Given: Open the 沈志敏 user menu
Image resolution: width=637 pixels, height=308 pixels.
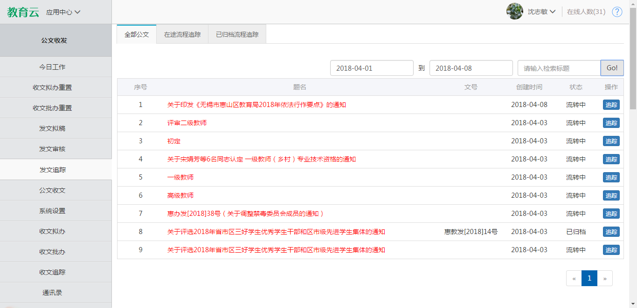Looking at the screenshot, I should point(541,12).
